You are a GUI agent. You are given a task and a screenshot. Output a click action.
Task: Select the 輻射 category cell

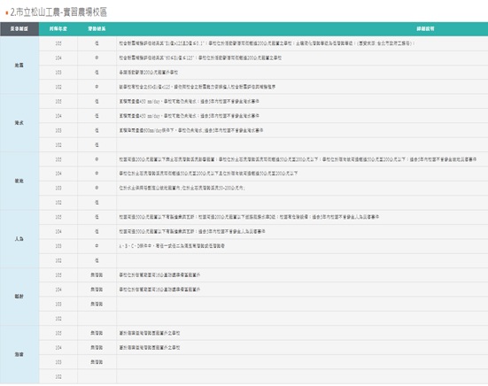click(19, 297)
